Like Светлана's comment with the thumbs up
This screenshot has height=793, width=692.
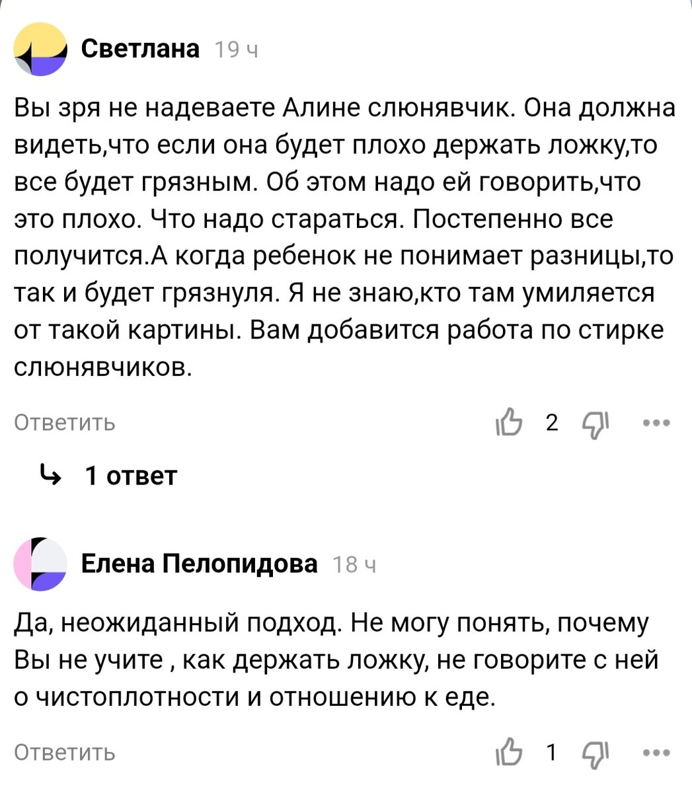tap(511, 423)
